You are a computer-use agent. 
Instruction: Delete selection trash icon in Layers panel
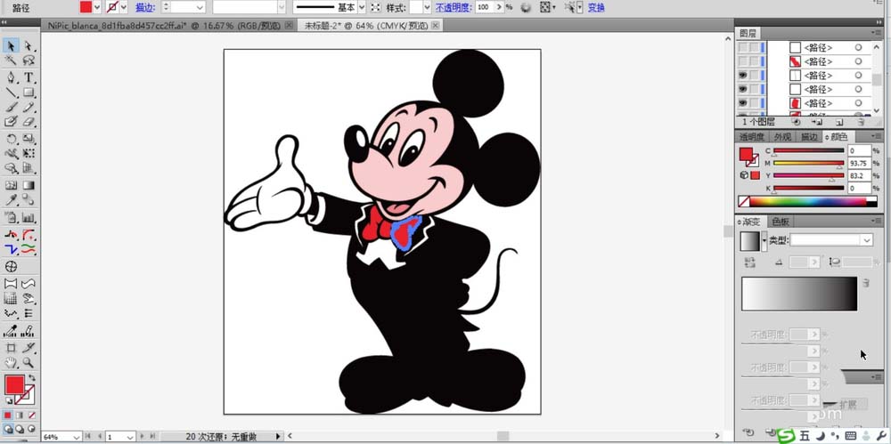[861, 122]
